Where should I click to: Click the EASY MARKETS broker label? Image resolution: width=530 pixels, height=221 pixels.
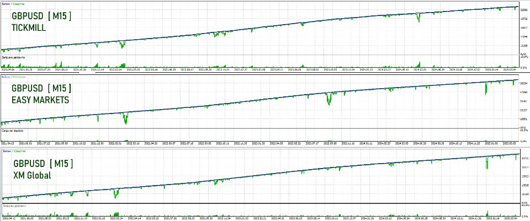click(40, 100)
